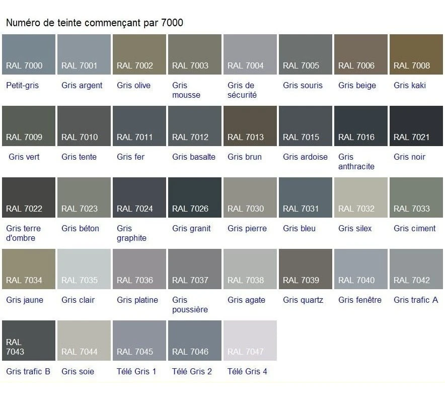Click the Gris basalte link
Viewport: 445px width, 401px height.
[x=194, y=157]
